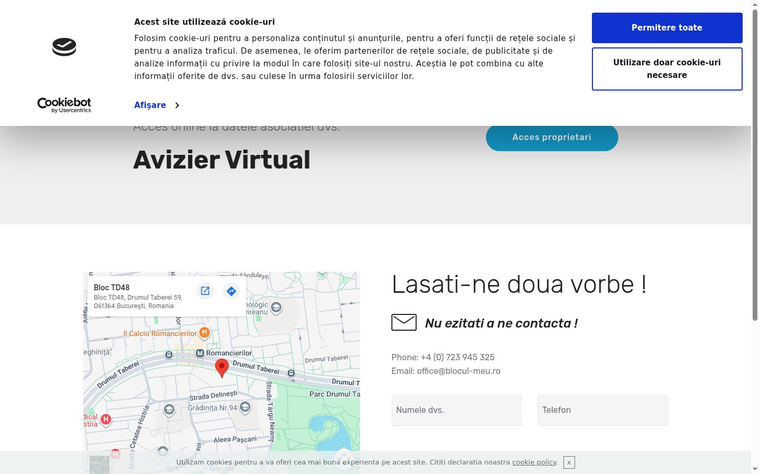
Task: Click the Romancierilor metro station icon
Action: [x=200, y=353]
